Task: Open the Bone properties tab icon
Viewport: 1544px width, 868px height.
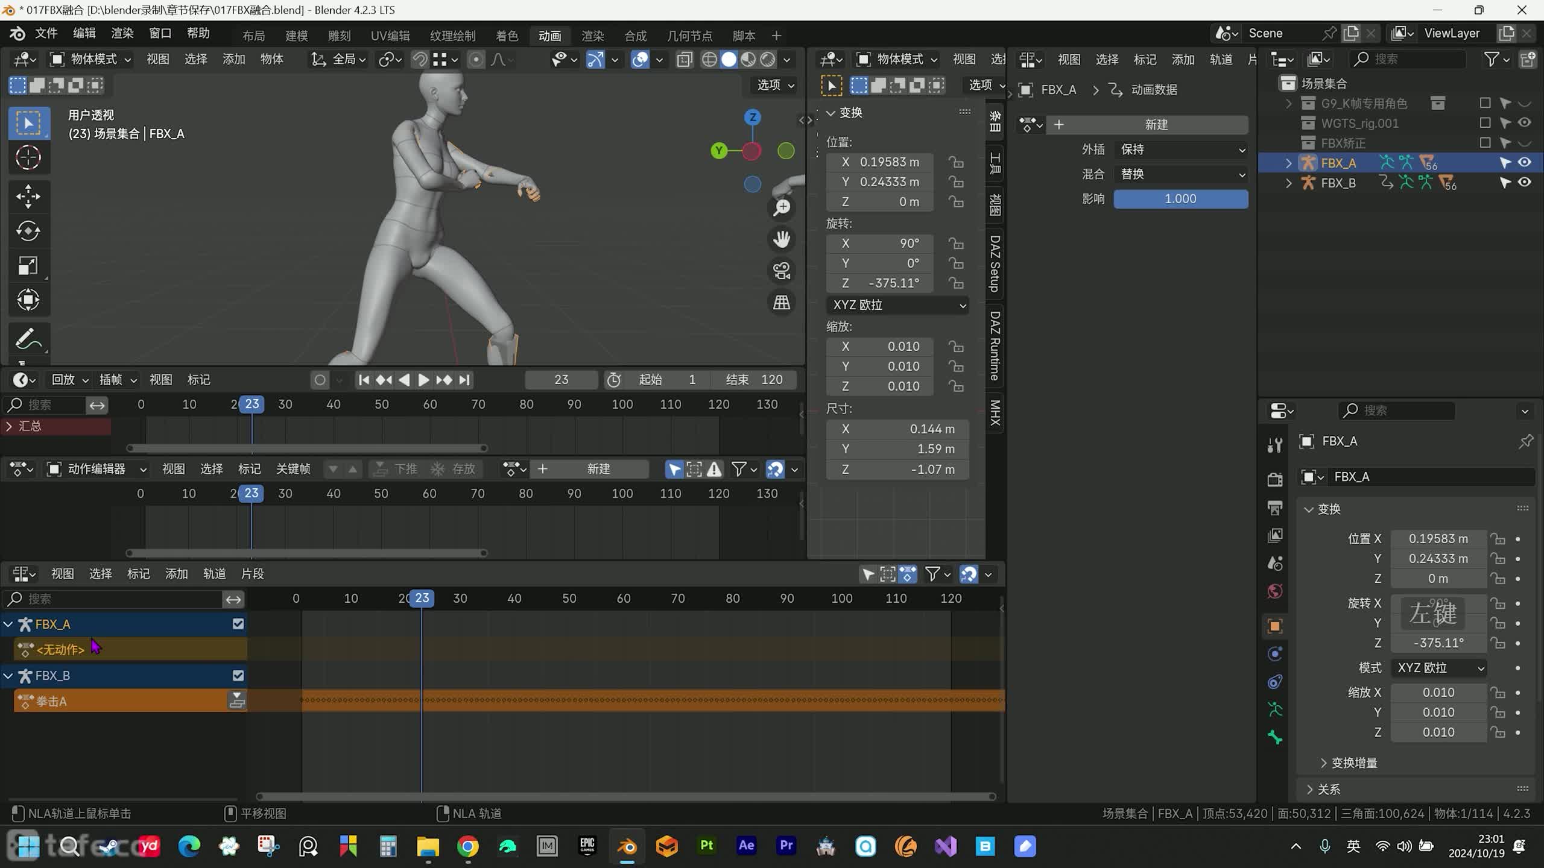Action: (x=1274, y=737)
